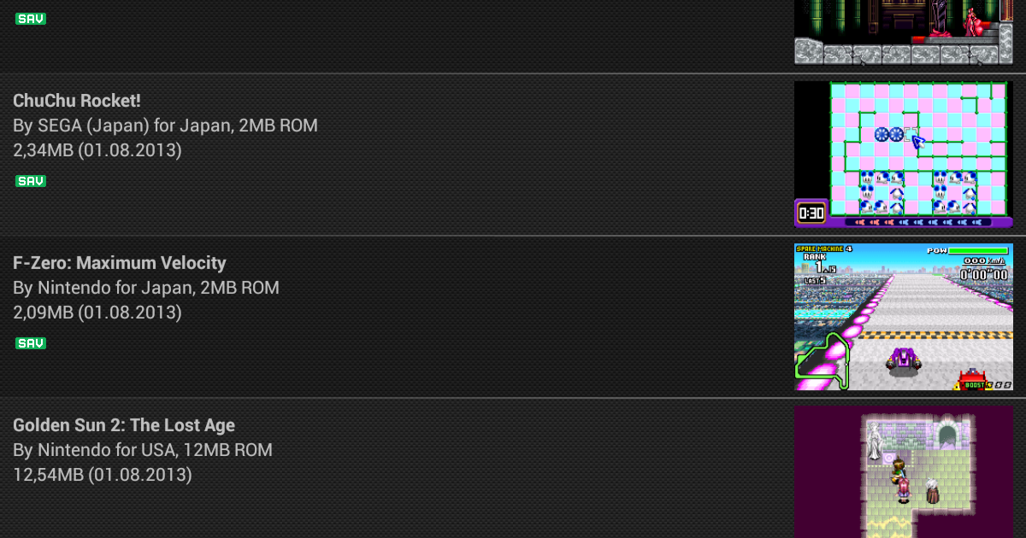The image size is (1026, 538).
Task: Click the SAV badge under ChuChu Rocket!
Action: (31, 181)
